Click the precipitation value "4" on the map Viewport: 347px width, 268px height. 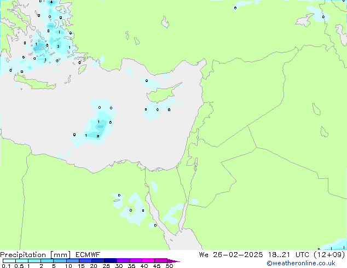point(51,2)
